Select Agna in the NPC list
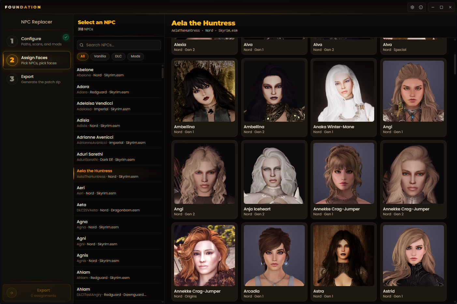457x304 pixels. (x=117, y=224)
